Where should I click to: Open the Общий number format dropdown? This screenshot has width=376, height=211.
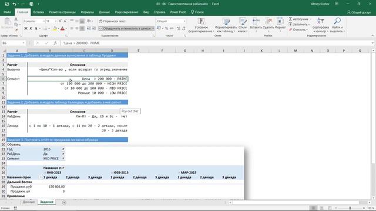tap(184, 21)
